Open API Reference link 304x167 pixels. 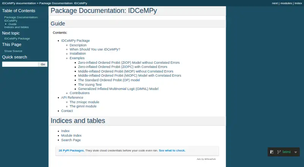point(72,98)
